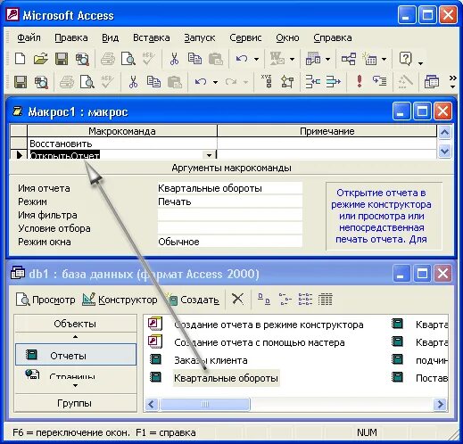Open the Запуск menu

(200, 37)
